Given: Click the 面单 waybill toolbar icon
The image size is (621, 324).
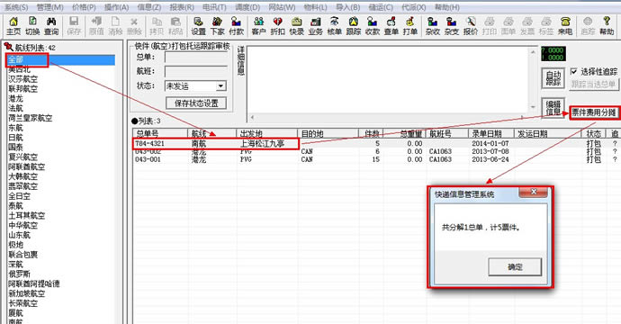Looking at the screenshot, I should point(508,26).
